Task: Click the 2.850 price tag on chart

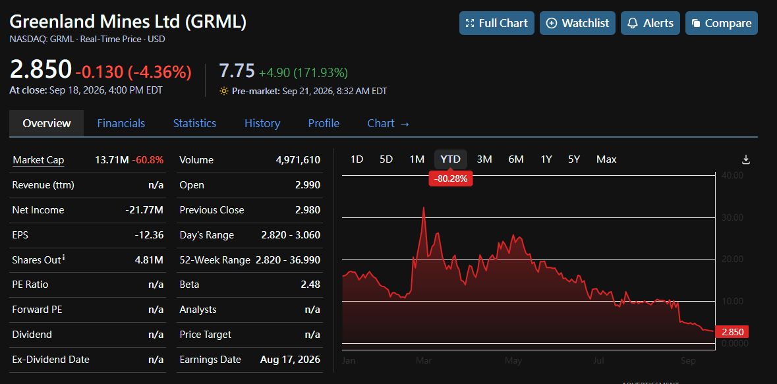Action: click(x=733, y=332)
